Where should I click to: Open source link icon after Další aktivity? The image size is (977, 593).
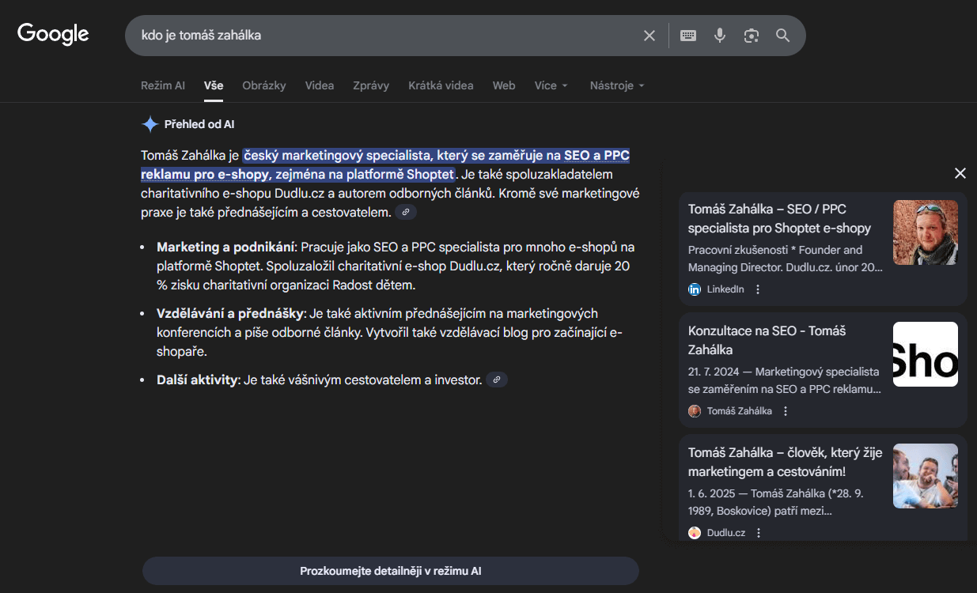coord(497,380)
